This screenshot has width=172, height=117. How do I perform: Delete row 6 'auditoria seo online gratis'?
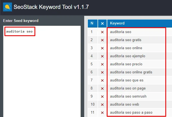coord(102,72)
